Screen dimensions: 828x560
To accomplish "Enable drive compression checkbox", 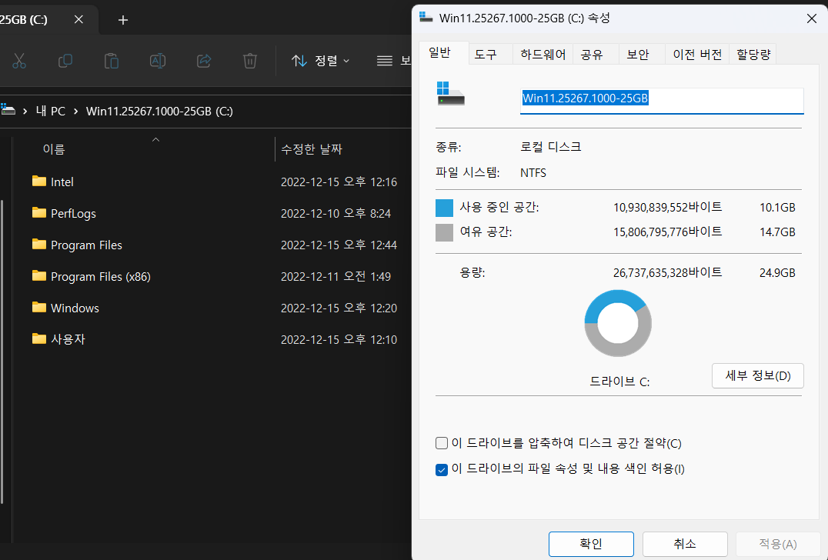I will click(442, 443).
